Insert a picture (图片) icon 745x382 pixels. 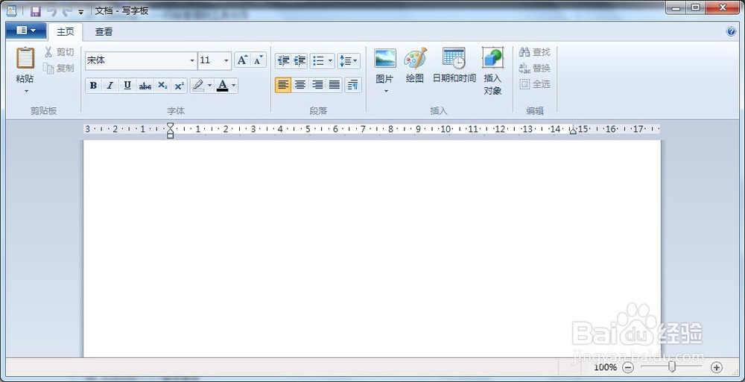(385, 59)
